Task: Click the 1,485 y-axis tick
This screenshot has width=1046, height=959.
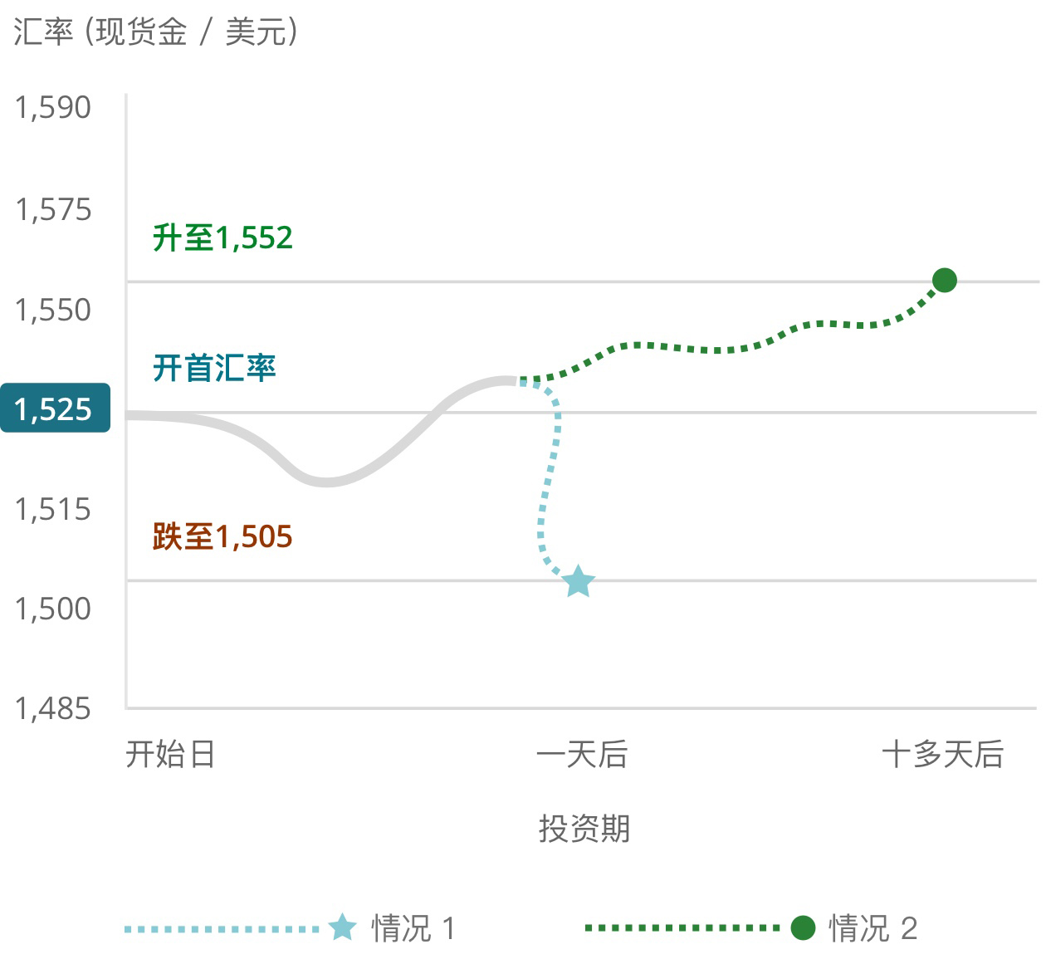Action: tap(53, 708)
